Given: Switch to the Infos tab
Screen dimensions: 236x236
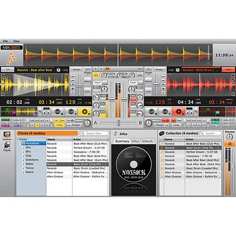Looking at the screenshot, I should pos(135,141).
